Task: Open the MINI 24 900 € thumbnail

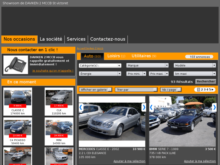Action: (x=59, y=127)
